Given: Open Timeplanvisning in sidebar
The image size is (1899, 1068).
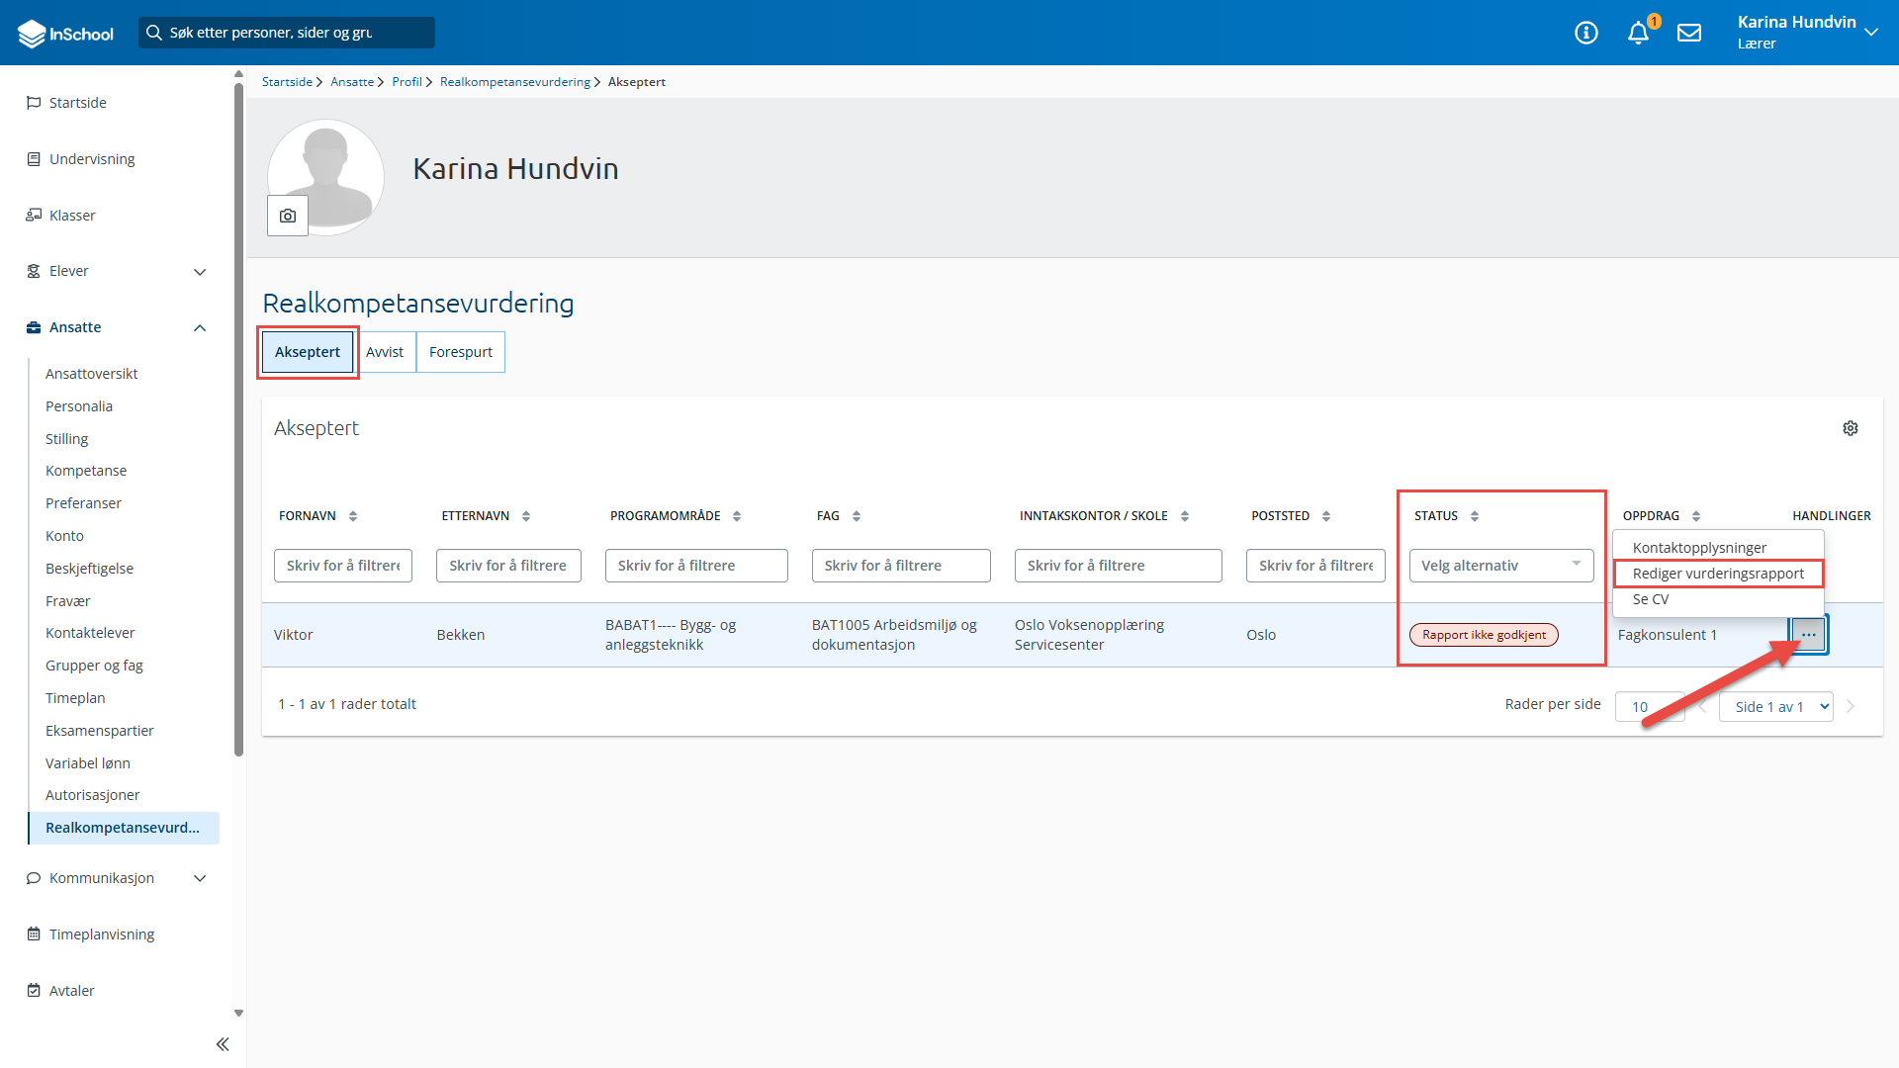Looking at the screenshot, I should pyautogui.click(x=102, y=934).
